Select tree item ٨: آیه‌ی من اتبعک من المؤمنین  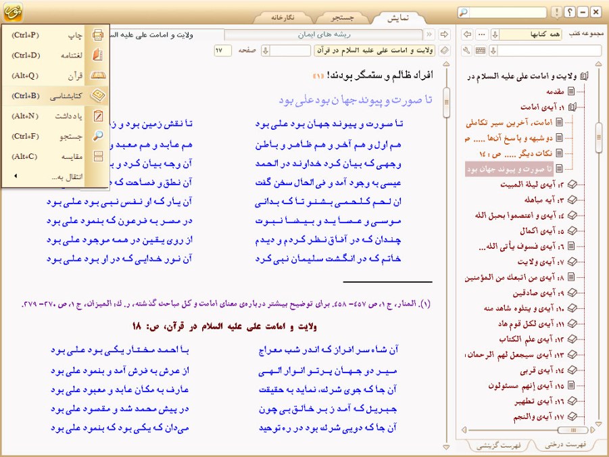(x=514, y=277)
